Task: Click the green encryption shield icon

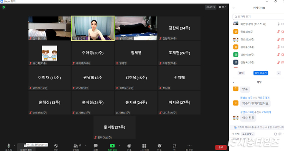Action: coord(4,8)
